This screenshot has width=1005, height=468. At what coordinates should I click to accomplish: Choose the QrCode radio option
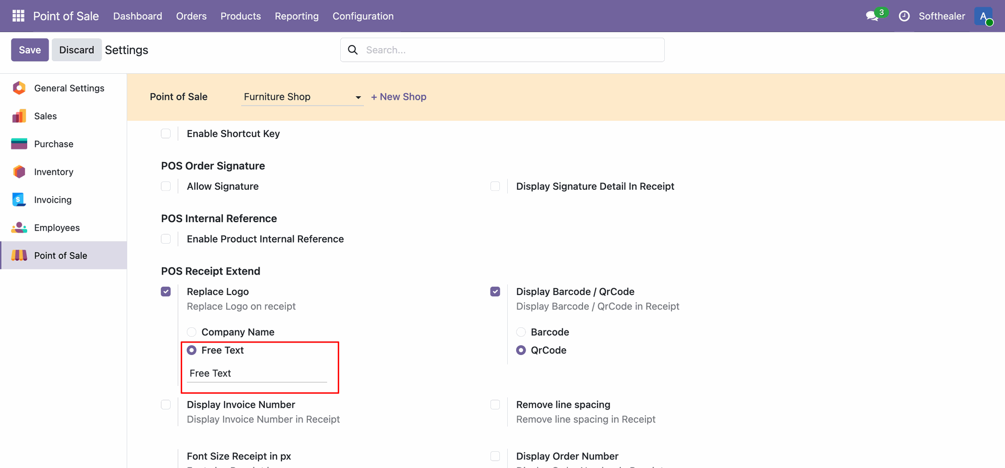tap(521, 350)
